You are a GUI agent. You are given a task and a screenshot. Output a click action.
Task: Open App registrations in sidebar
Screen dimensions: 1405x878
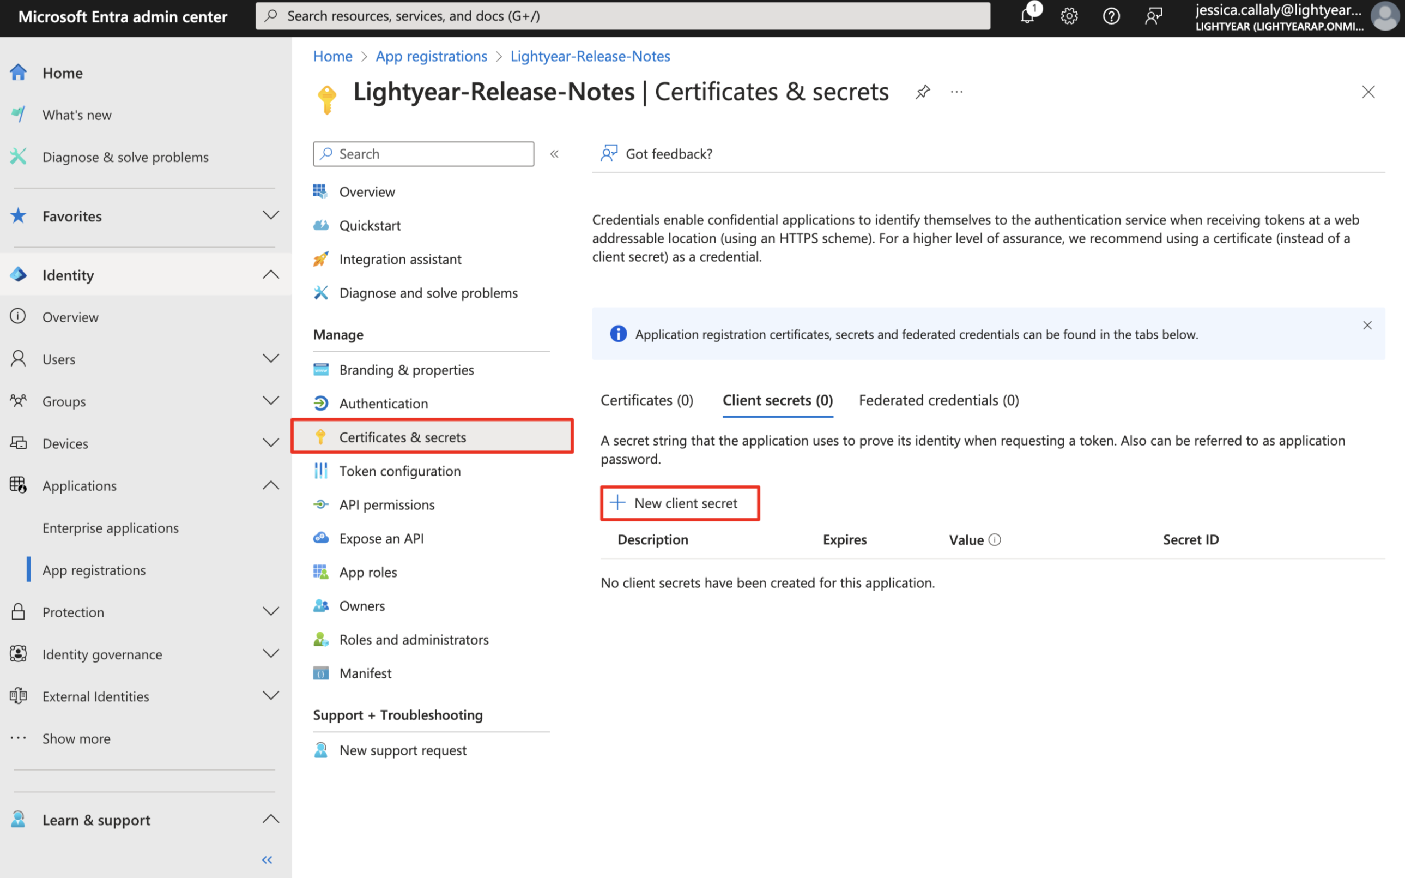(94, 570)
